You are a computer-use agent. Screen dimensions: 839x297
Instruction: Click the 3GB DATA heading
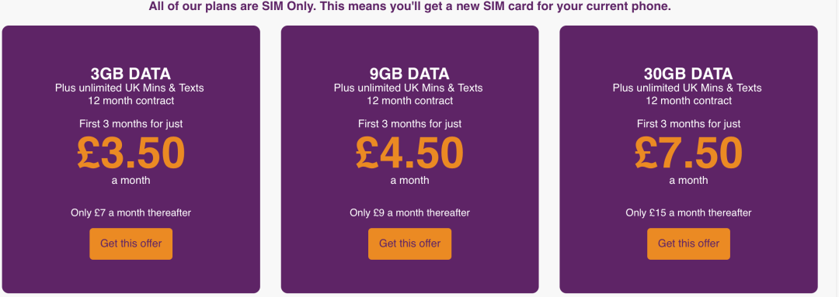pos(131,74)
